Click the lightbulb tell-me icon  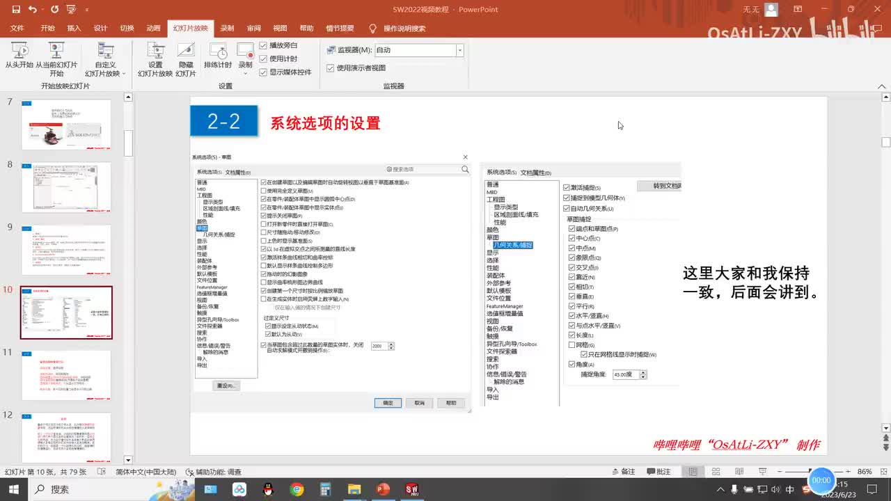coord(372,29)
